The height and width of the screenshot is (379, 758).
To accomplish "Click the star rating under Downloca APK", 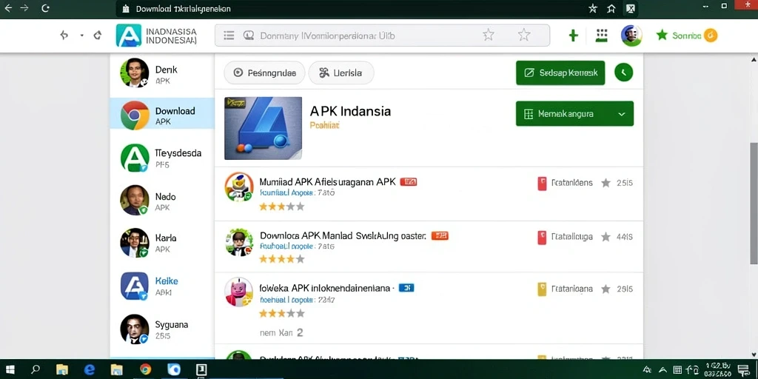I will (x=282, y=259).
